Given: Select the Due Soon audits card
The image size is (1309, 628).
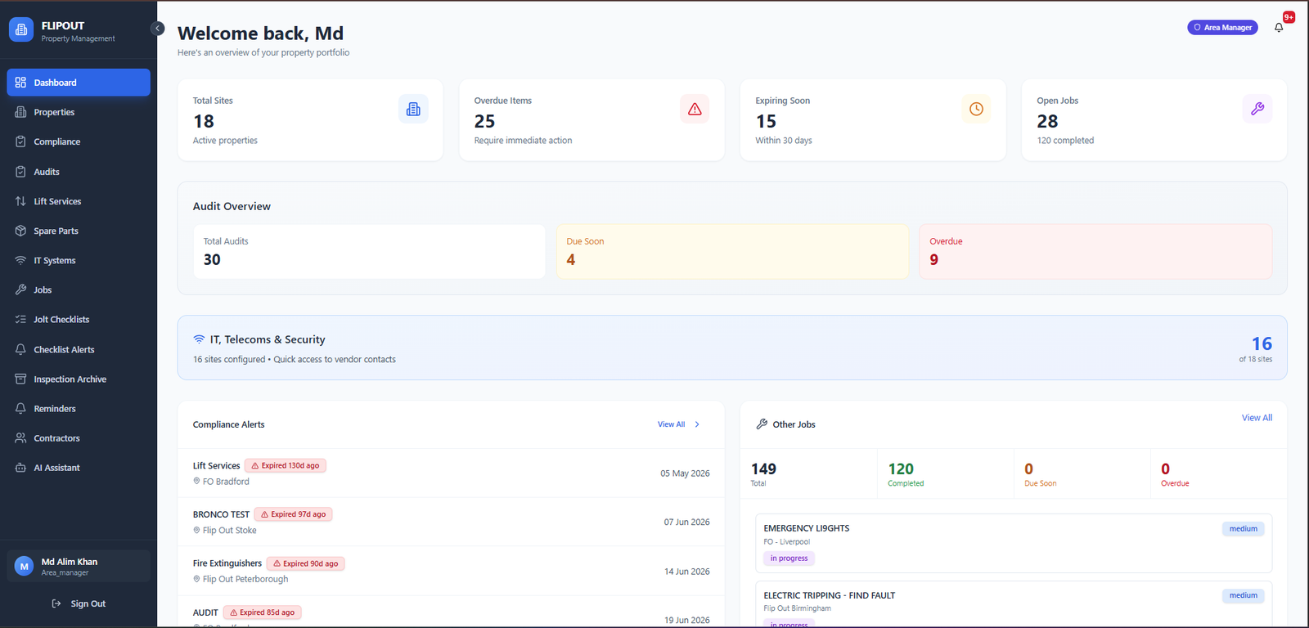Looking at the screenshot, I should point(732,252).
